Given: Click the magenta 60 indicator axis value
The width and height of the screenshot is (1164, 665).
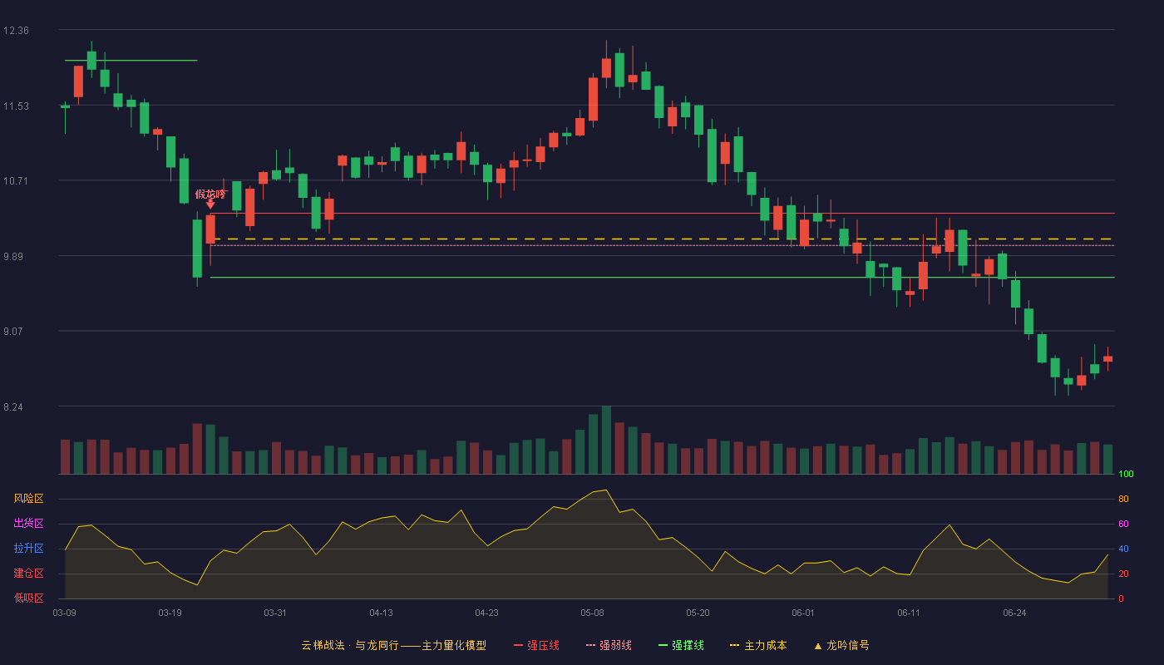Looking at the screenshot, I should pyautogui.click(x=1123, y=524).
